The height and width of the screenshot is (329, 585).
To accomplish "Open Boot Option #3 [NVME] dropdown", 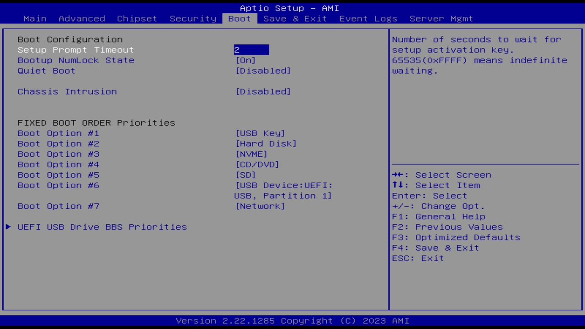I will [x=251, y=154].
